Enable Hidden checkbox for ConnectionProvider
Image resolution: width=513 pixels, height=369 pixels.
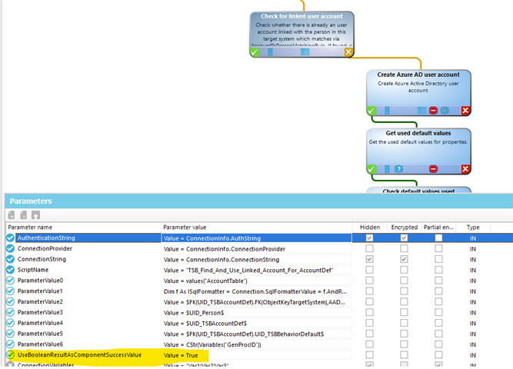tap(370, 248)
